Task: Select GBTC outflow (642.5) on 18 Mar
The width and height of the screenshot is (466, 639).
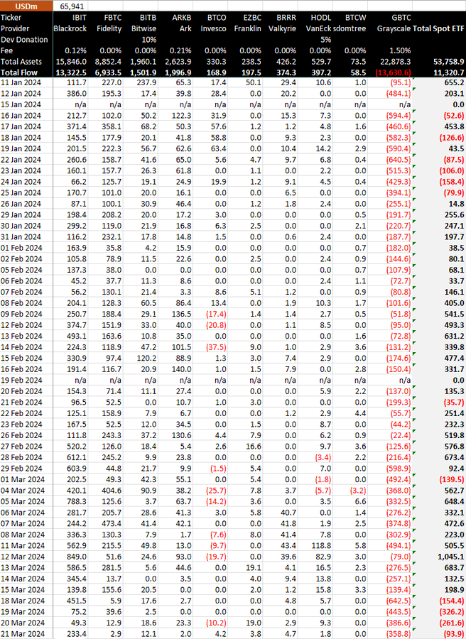Action: point(399,601)
